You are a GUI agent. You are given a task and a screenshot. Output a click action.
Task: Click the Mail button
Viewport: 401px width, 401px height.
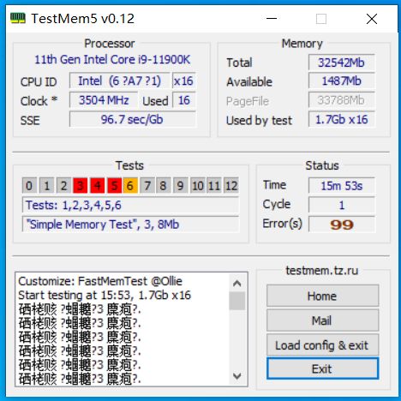tap(322, 320)
